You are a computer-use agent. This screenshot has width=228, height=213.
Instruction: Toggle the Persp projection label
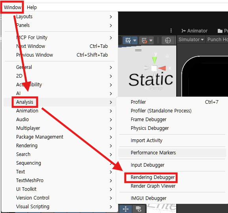click(154, 88)
